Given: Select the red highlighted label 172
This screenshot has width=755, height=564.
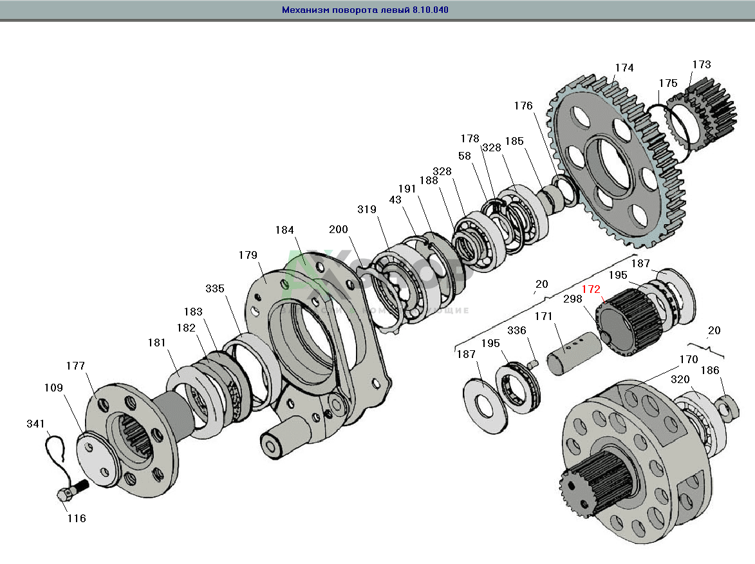Looking at the screenshot, I should click(x=590, y=290).
